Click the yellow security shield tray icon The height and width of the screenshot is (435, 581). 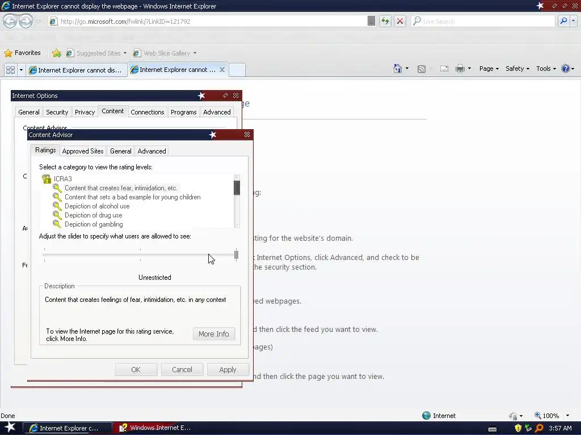pyautogui.click(x=518, y=428)
